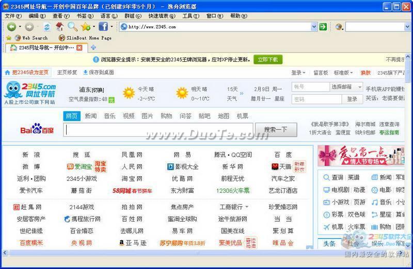Open the 12306火车票 link
413x269 pixels.
[233, 191]
